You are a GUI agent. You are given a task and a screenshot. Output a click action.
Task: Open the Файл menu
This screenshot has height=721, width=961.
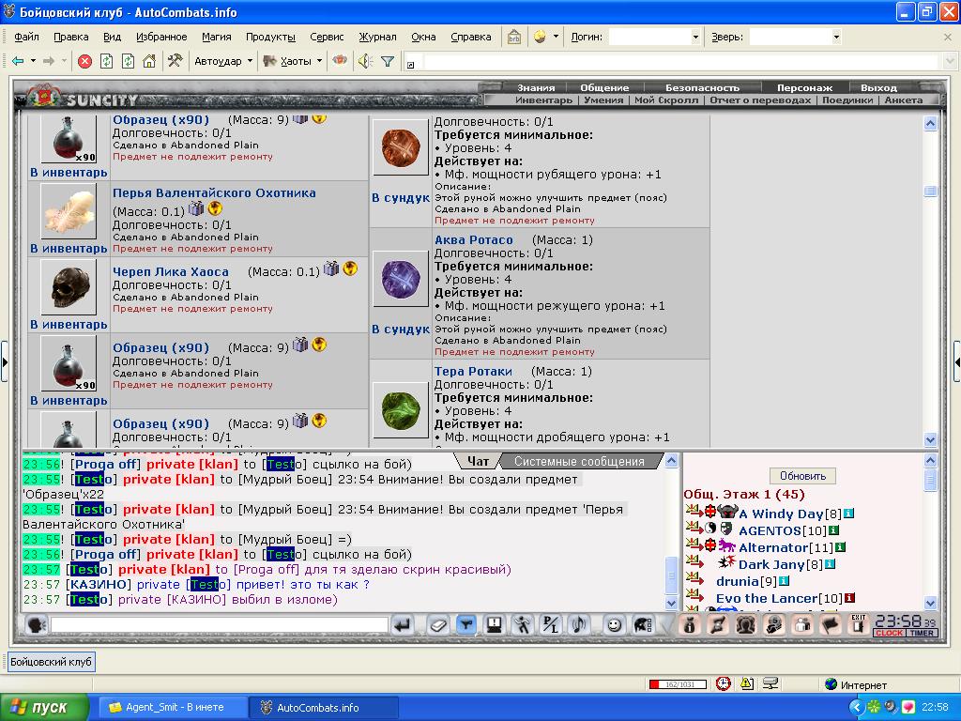click(x=26, y=37)
